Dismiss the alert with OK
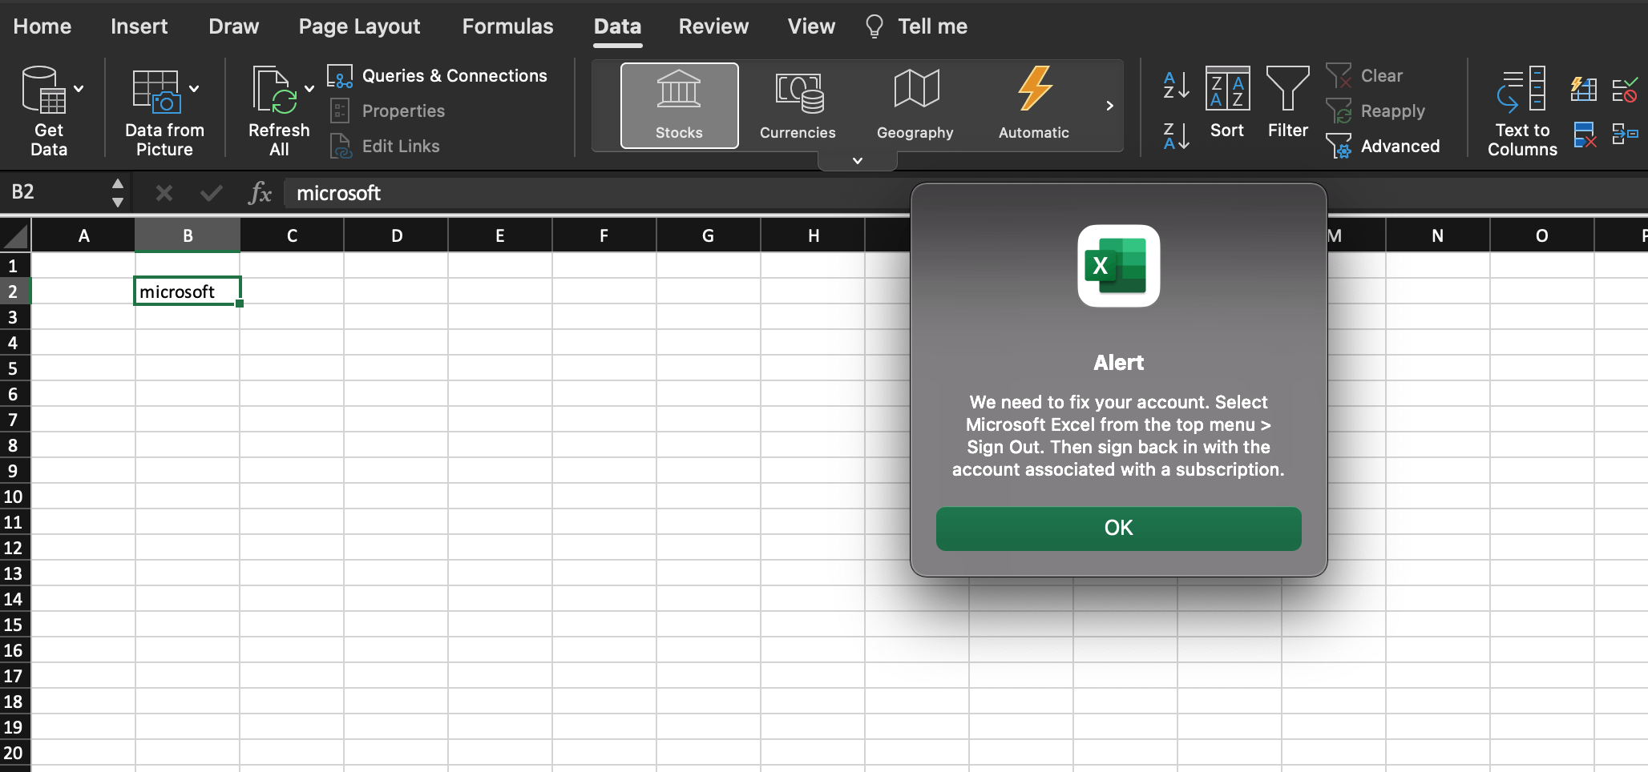This screenshot has height=772, width=1648. pyautogui.click(x=1119, y=529)
